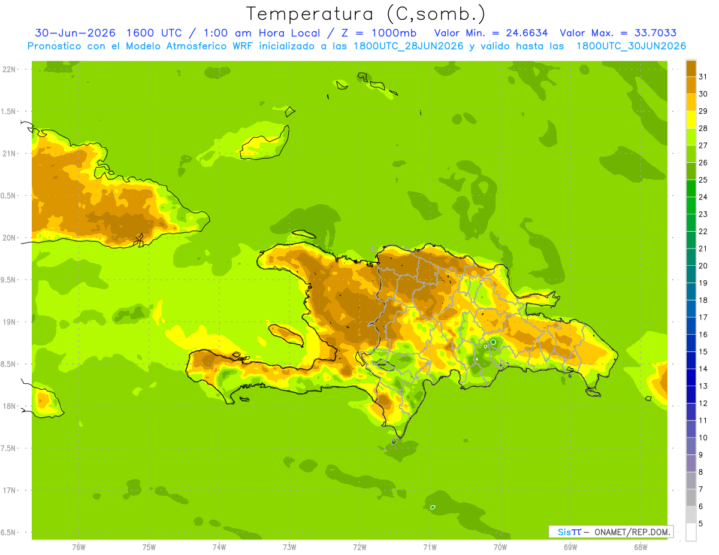Click the legend value "31"

point(703,77)
